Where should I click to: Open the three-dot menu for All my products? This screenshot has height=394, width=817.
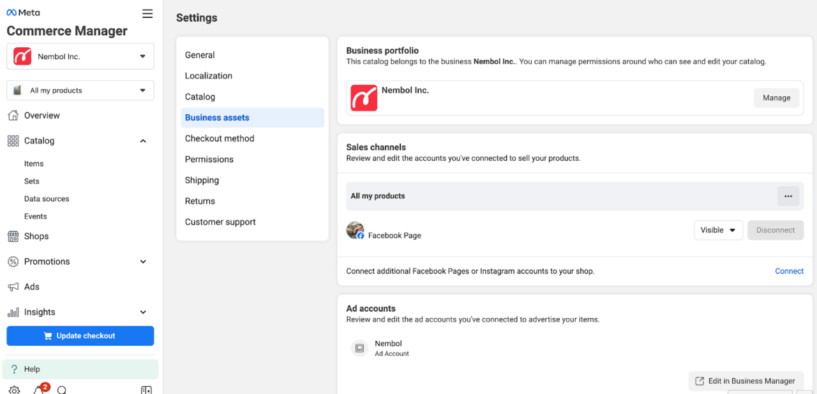point(788,196)
